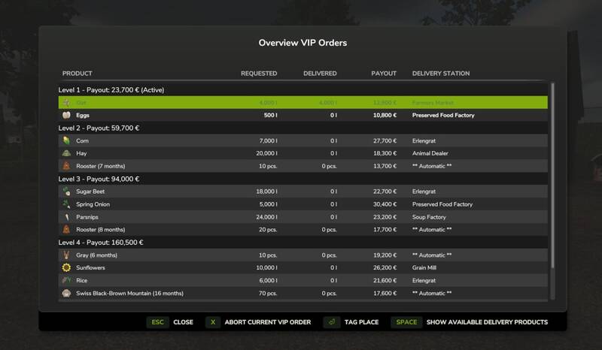Click the Swiss Black-Brown Mountain sheep icon
602x350 pixels.
point(66,293)
